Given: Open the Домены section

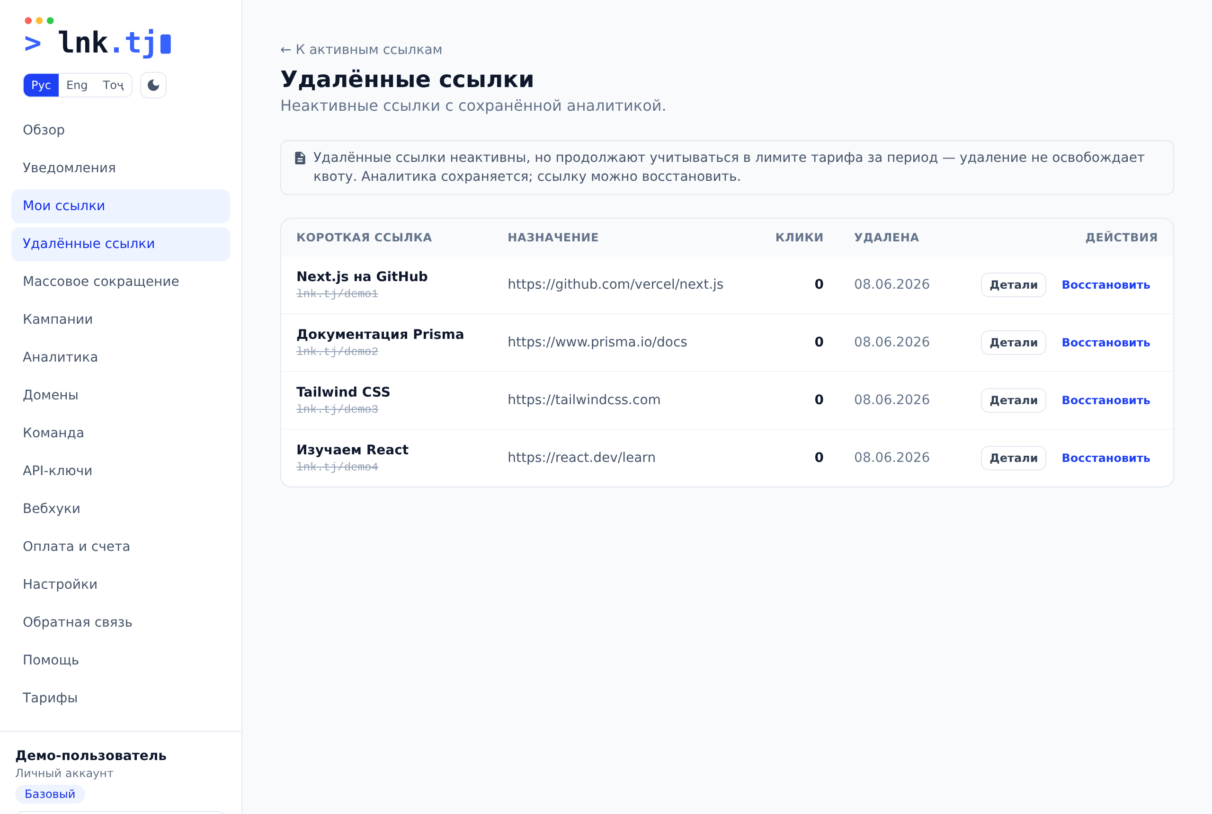Looking at the screenshot, I should (x=120, y=396).
